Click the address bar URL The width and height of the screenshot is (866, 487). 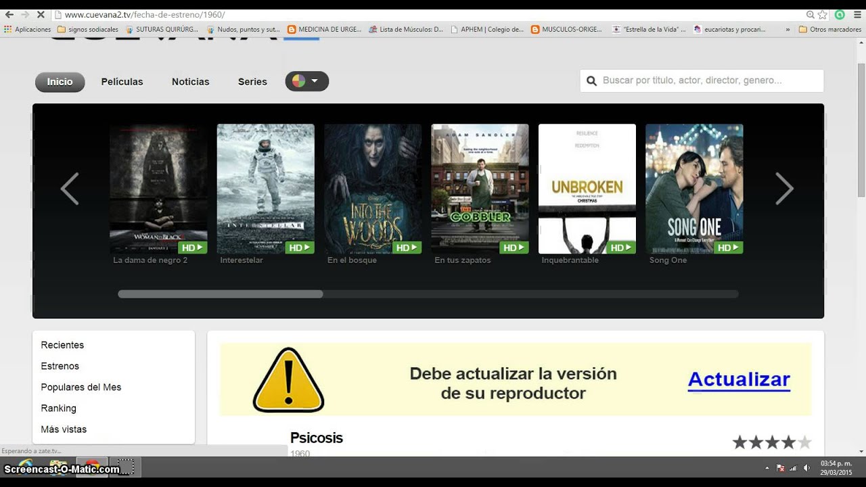click(x=145, y=14)
